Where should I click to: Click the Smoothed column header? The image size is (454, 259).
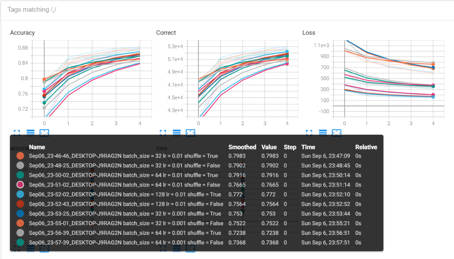click(x=242, y=147)
